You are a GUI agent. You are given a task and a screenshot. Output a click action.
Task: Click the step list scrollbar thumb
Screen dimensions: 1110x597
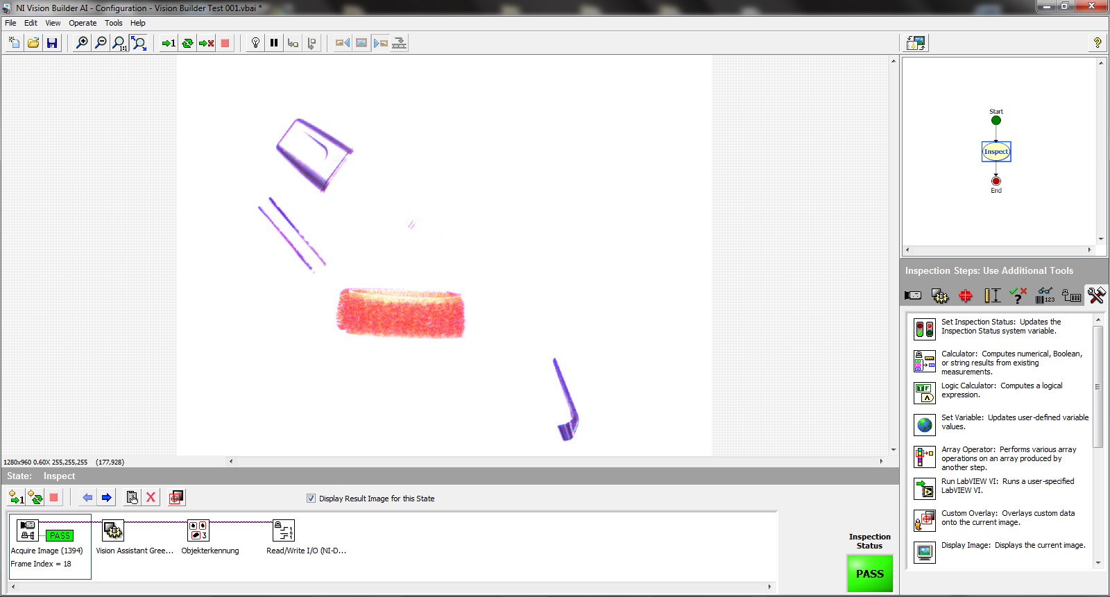click(x=1098, y=387)
